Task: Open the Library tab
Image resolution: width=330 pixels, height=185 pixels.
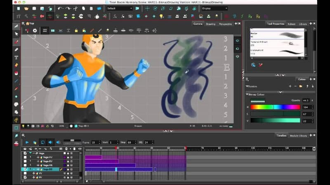Action: point(303,24)
